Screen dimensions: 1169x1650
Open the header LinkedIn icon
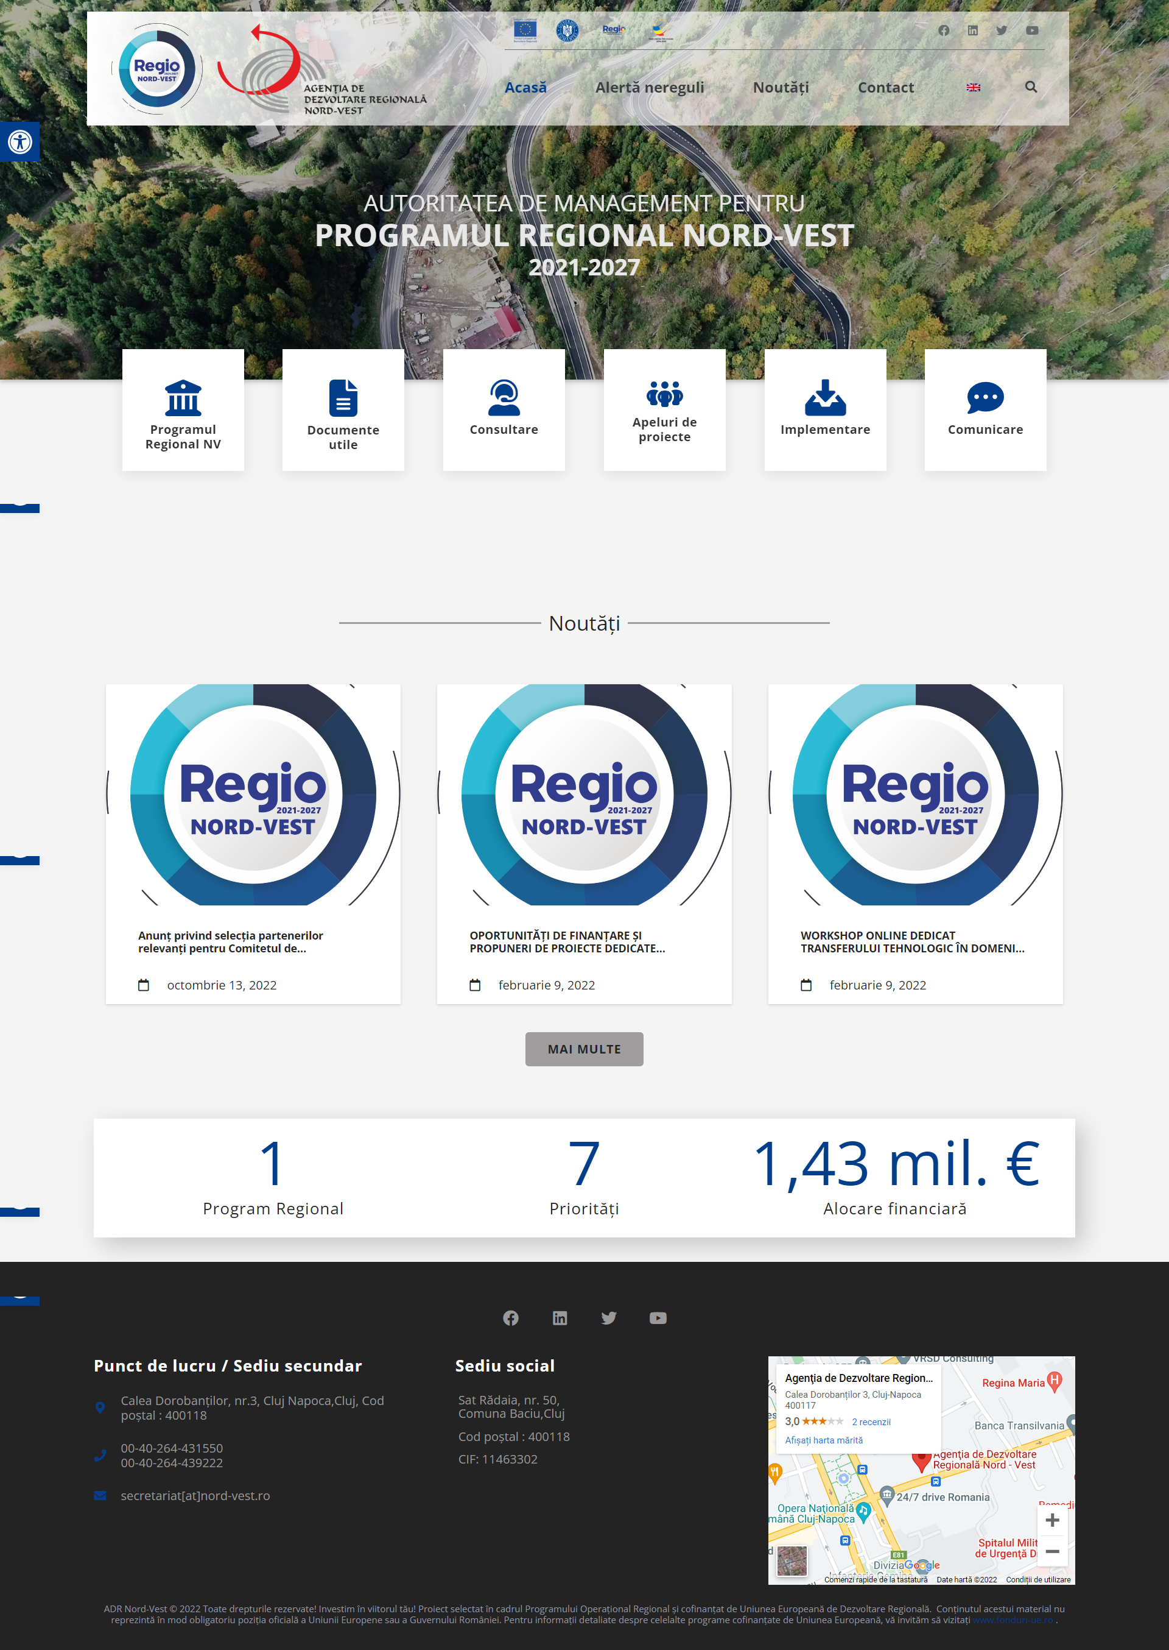972,30
